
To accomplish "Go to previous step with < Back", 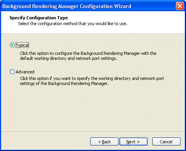I will pos(104,142).
